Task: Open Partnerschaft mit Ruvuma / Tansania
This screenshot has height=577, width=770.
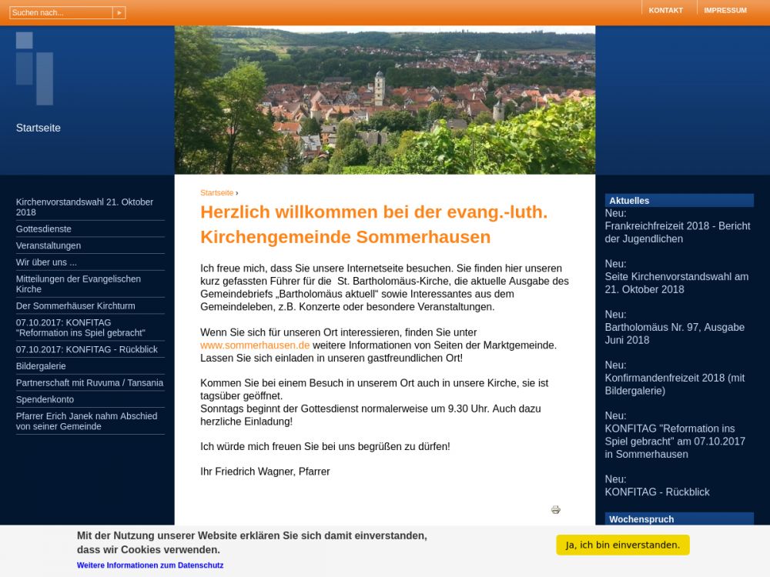Action: (89, 383)
